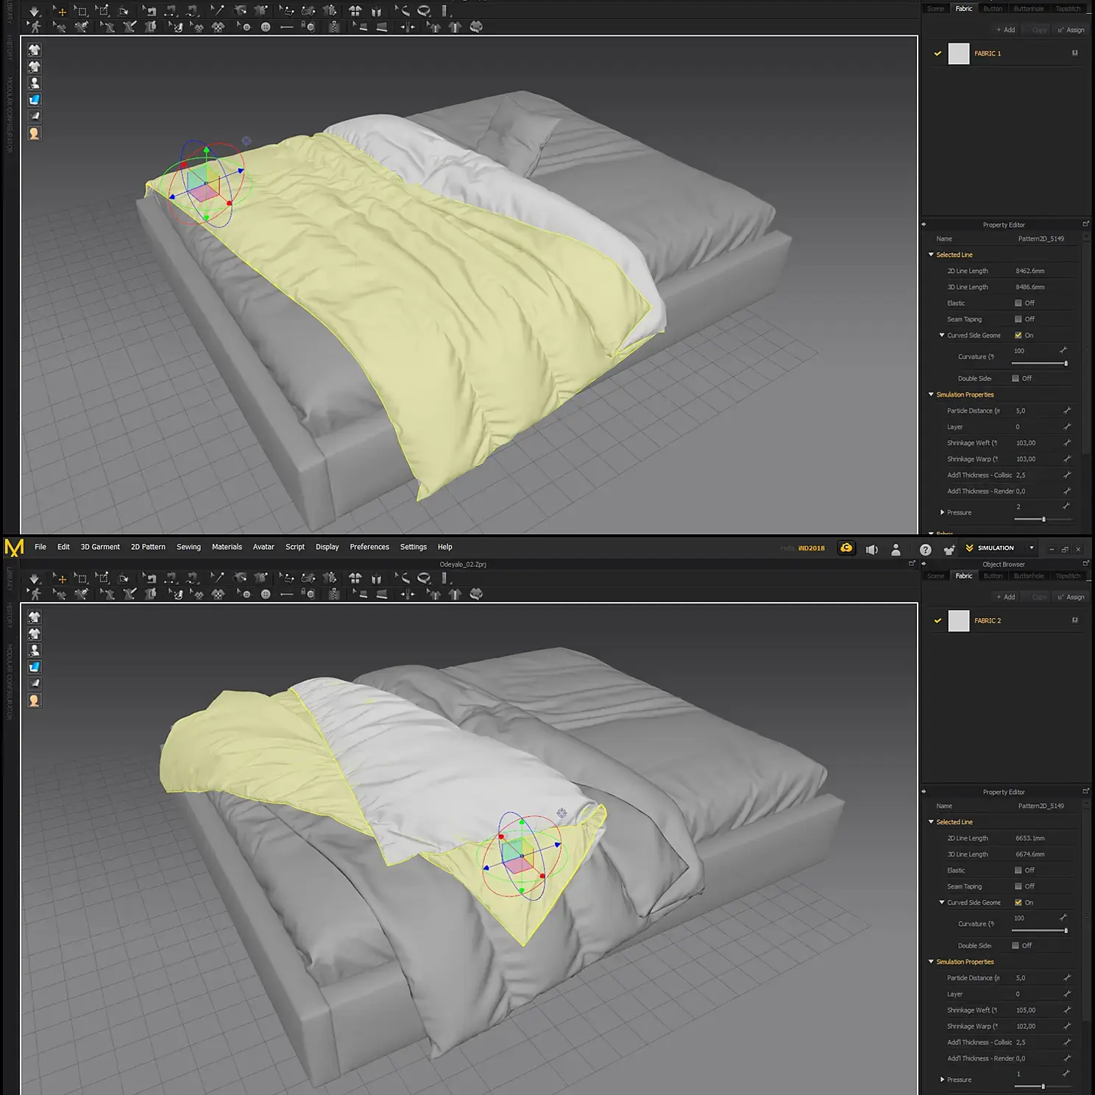Enable the Elastic checkbox in the FABRIC 2 window
The width and height of the screenshot is (1095, 1095).
[x=1018, y=870]
